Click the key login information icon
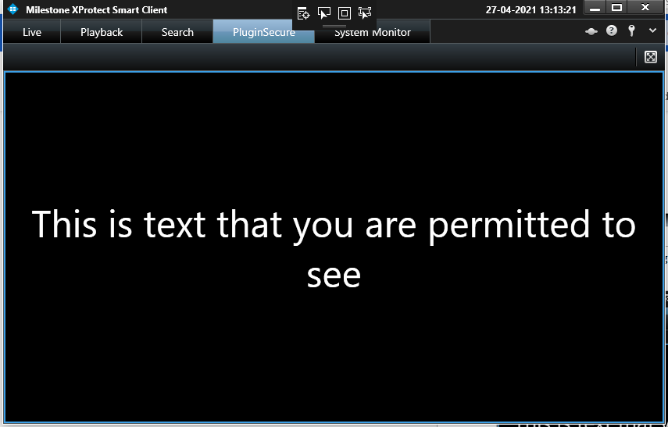Screen dimensions: 668x427 tap(631, 30)
